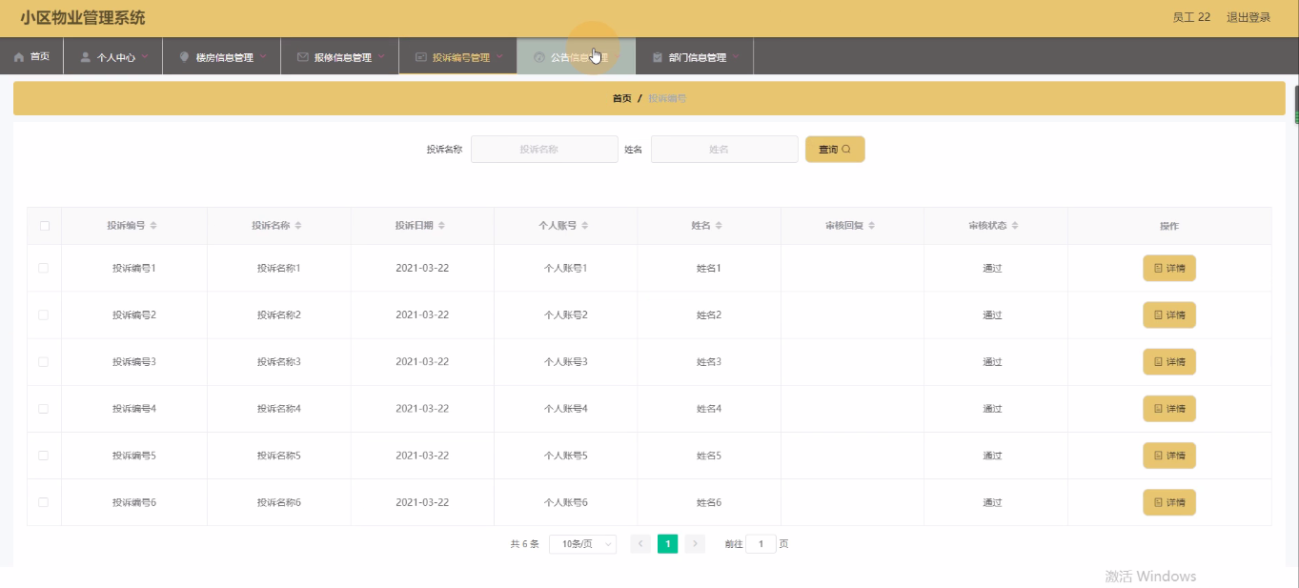Expand the 投诉编号管理 dropdown menu

click(457, 57)
